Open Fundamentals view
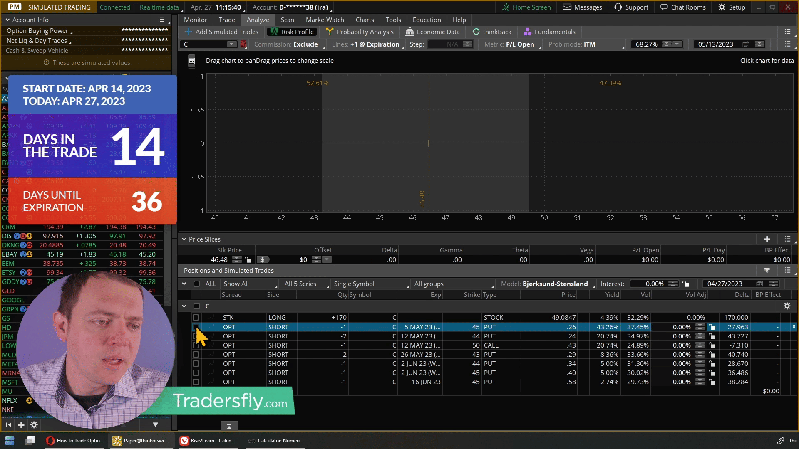This screenshot has width=799, height=449. click(x=549, y=32)
